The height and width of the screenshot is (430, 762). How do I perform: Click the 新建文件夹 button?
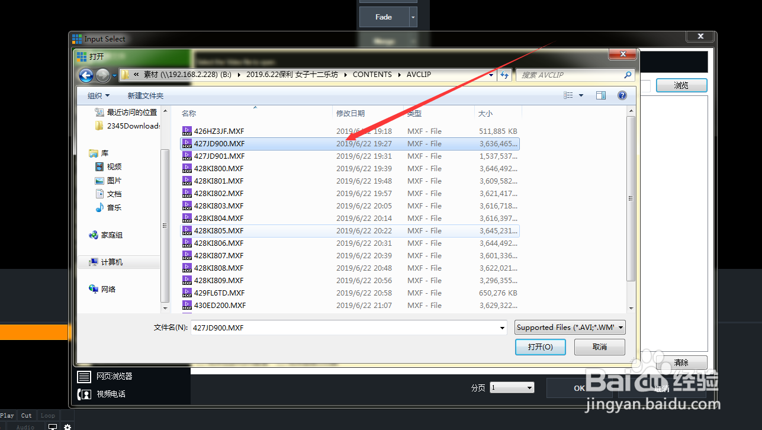click(x=146, y=95)
